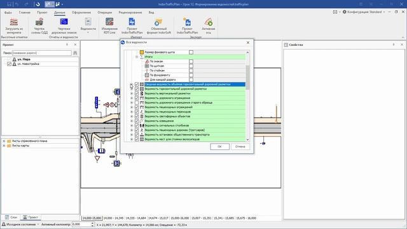Click the road search binoculars icon
Viewport: 407px width, 229px height.
click(x=75, y=53)
